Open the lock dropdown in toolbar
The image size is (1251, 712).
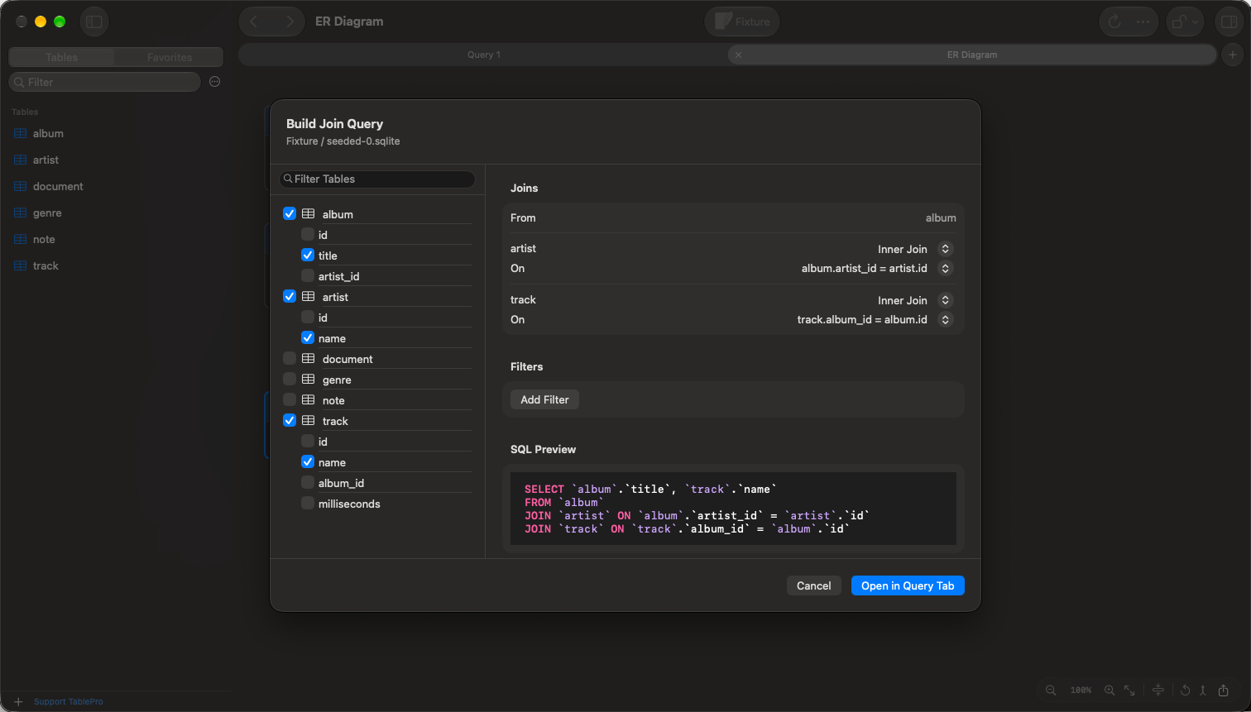click(1185, 22)
